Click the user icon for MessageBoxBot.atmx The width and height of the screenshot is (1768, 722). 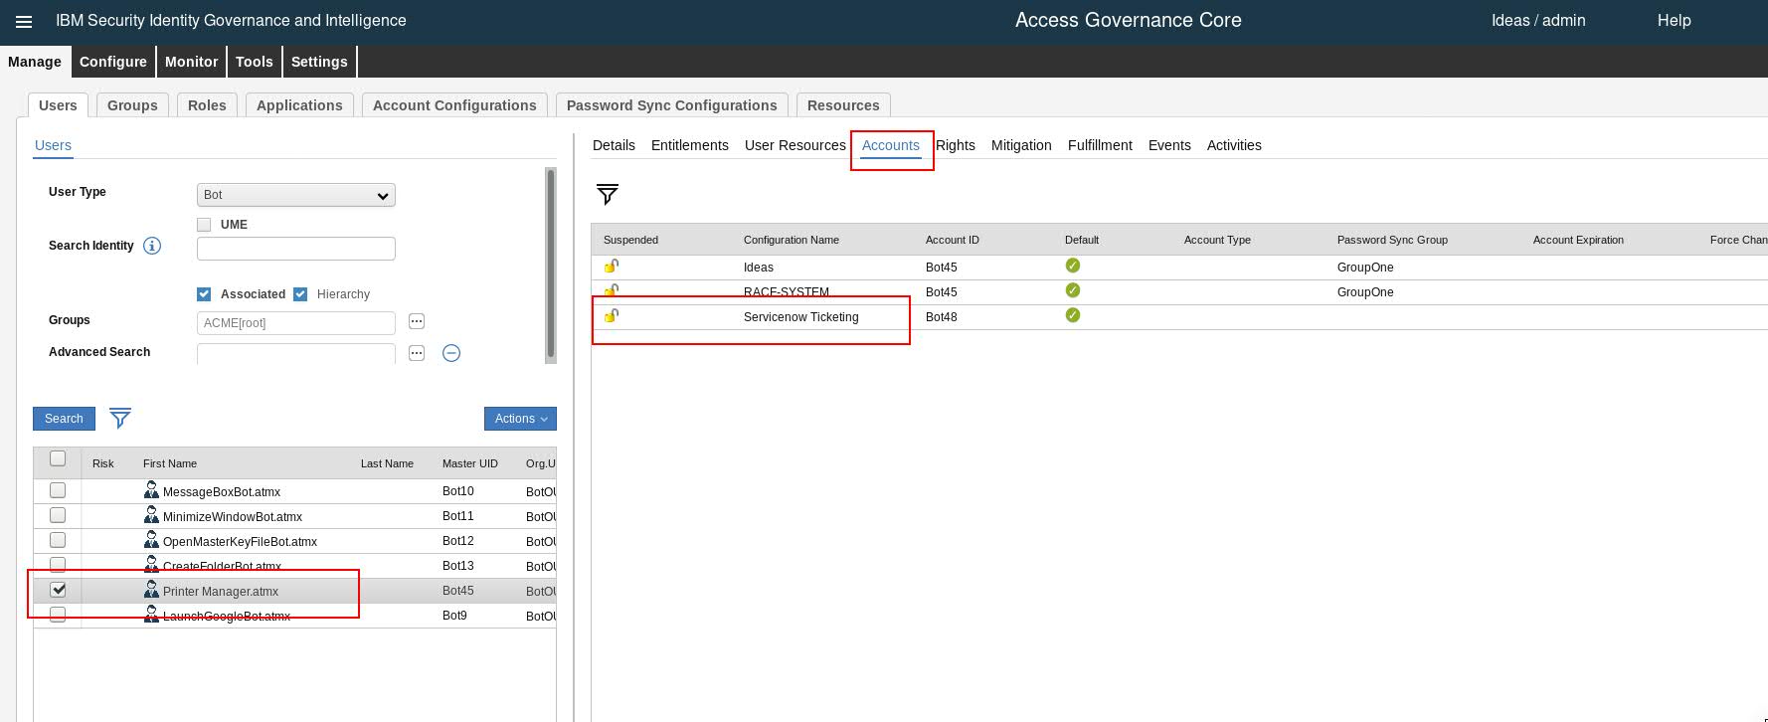click(x=151, y=490)
